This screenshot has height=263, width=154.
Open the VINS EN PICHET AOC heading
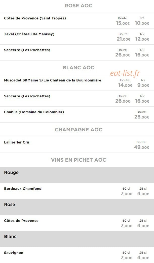point(79,160)
